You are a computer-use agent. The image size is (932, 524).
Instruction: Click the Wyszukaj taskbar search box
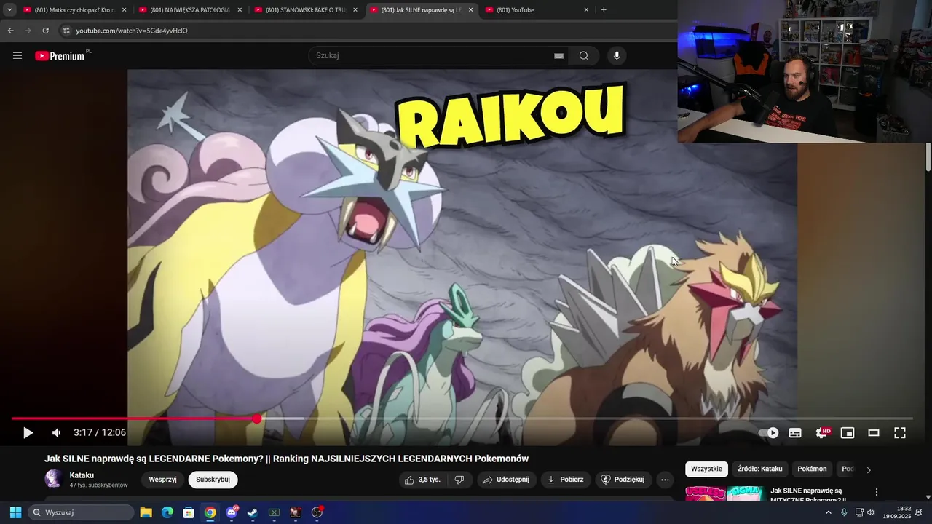point(81,512)
